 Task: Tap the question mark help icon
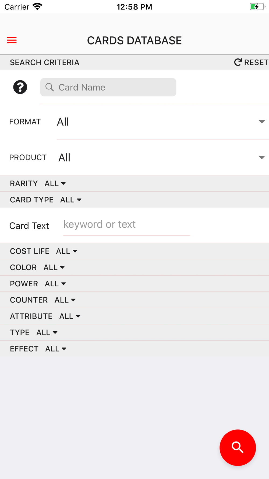[20, 87]
